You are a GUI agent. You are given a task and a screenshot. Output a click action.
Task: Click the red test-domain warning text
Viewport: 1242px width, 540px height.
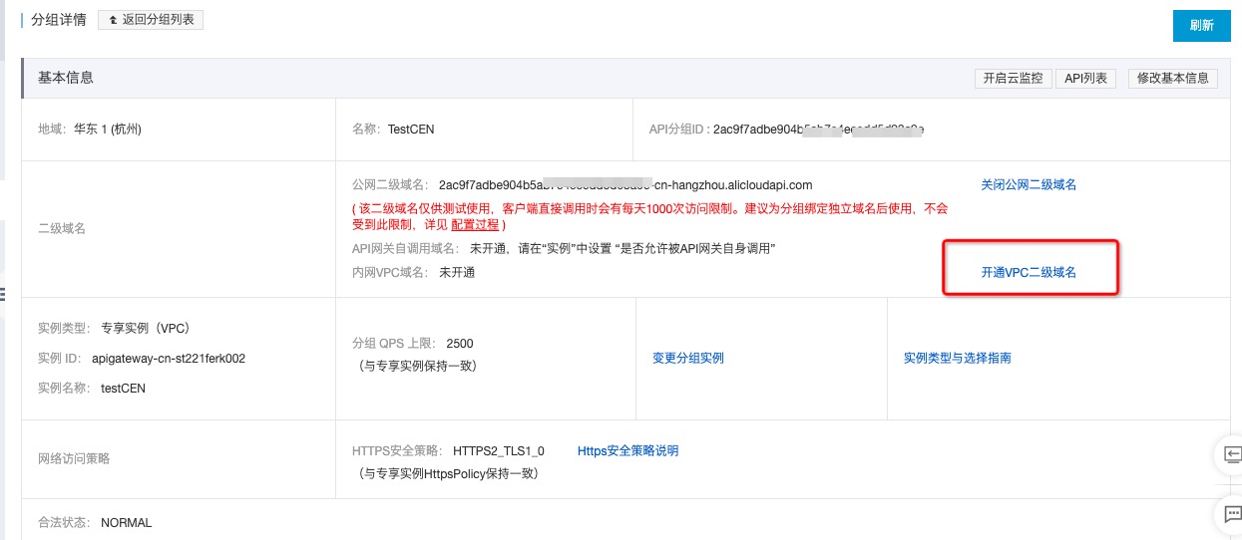[x=649, y=218]
